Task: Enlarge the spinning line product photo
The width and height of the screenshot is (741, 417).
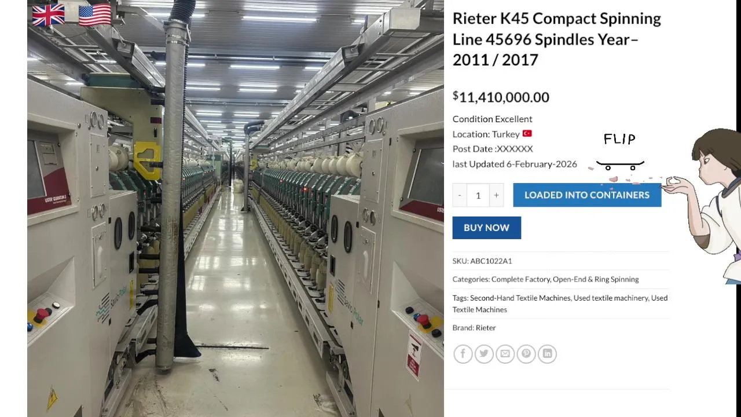Action: pyautogui.click(x=236, y=209)
